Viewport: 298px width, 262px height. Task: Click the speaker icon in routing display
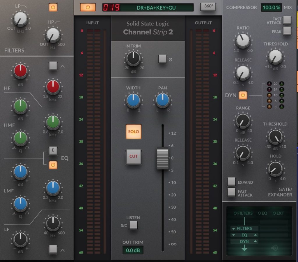(x=274, y=248)
